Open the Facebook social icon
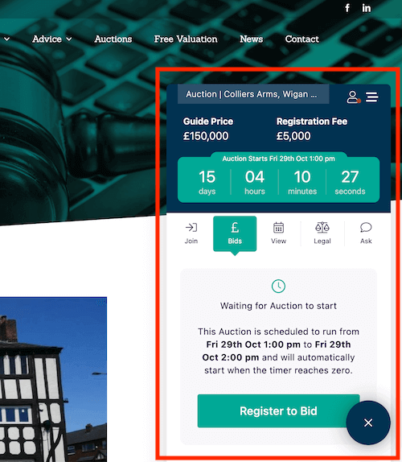The image size is (402, 462). coord(347,8)
